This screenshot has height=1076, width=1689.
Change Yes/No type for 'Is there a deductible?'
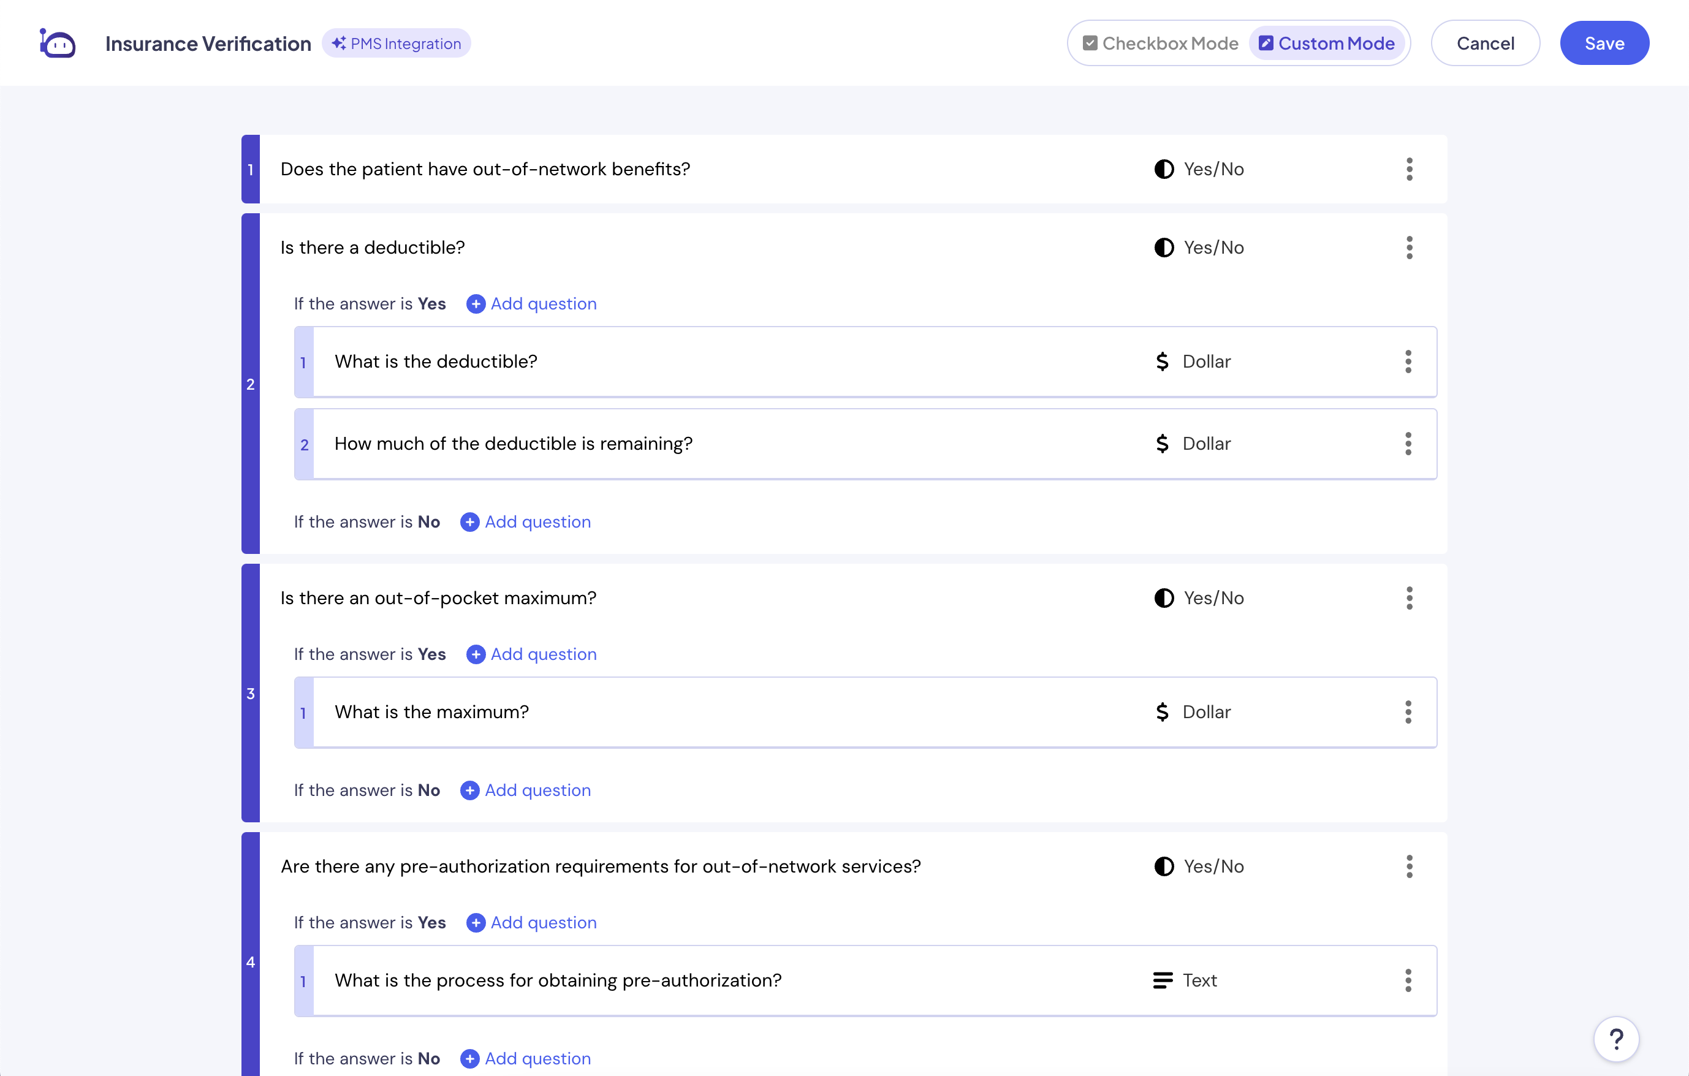pyautogui.click(x=1199, y=248)
